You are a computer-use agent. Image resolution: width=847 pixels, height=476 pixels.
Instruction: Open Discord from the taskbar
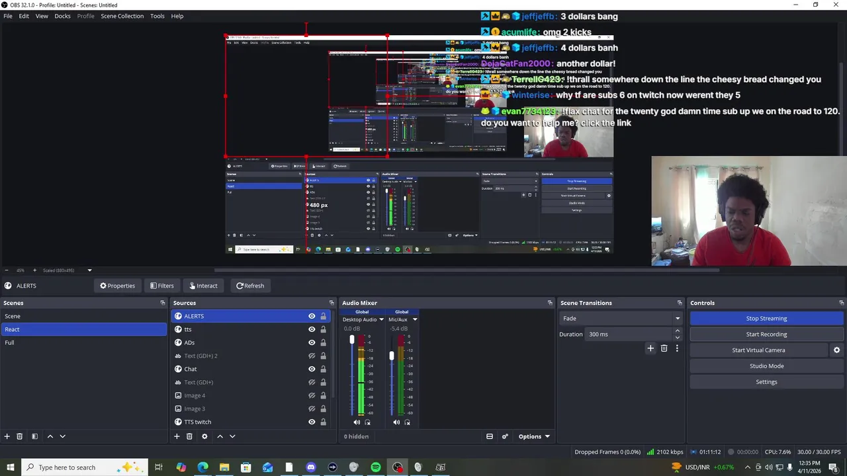pos(311,467)
